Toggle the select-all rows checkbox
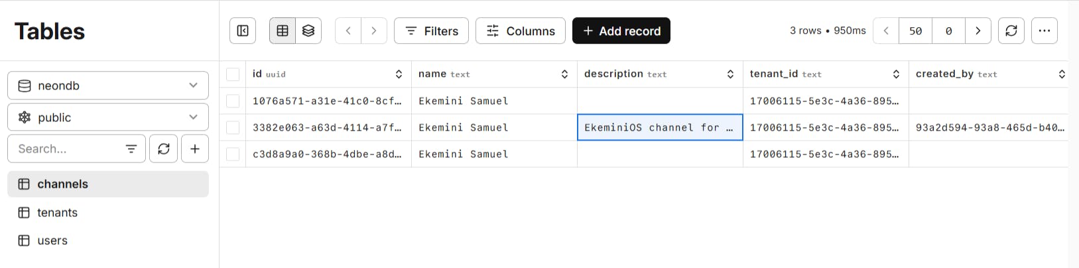Image resolution: width=1079 pixels, height=268 pixels. pos(233,74)
